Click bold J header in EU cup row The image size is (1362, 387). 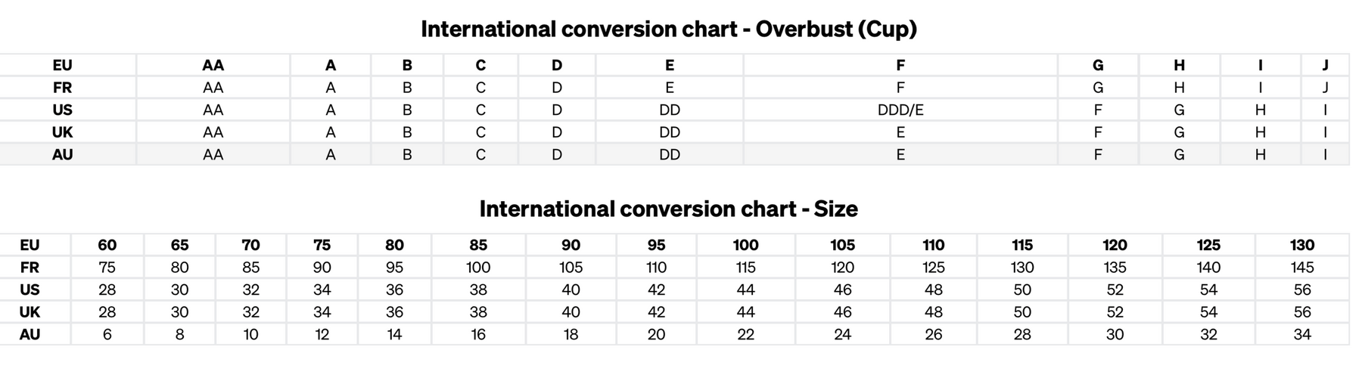coord(1326,65)
